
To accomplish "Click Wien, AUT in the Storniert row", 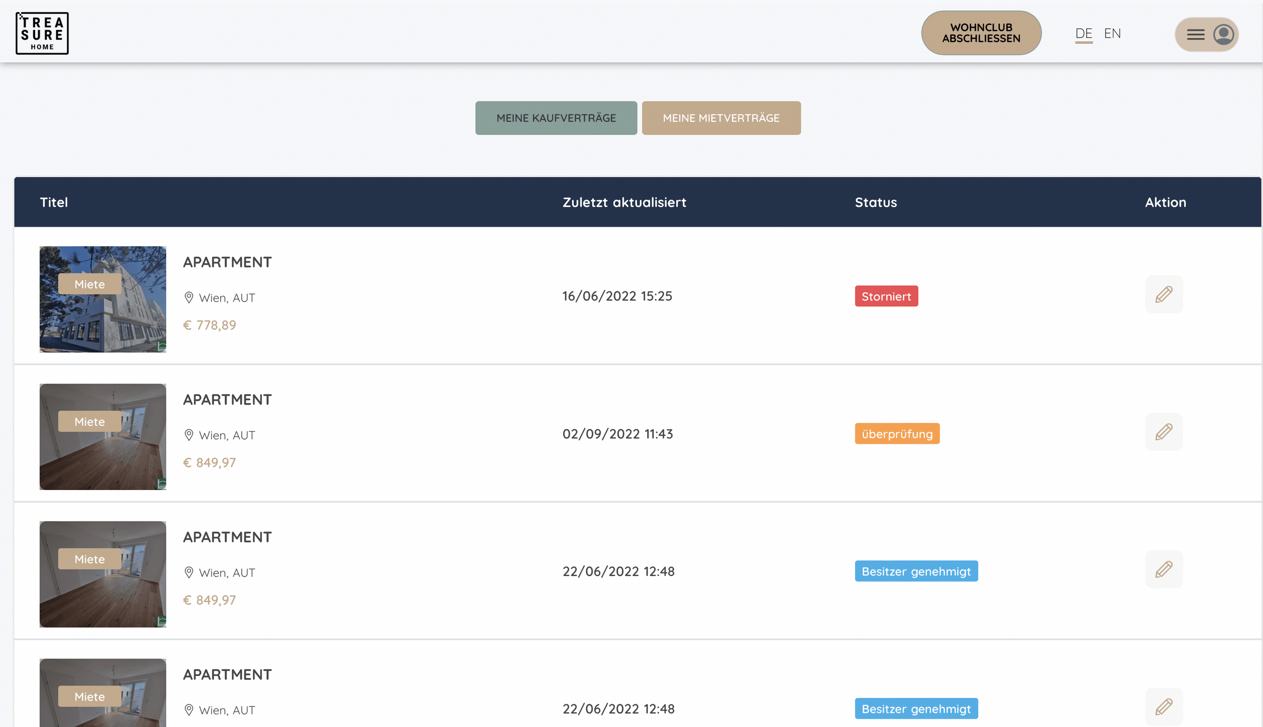I will tap(227, 298).
